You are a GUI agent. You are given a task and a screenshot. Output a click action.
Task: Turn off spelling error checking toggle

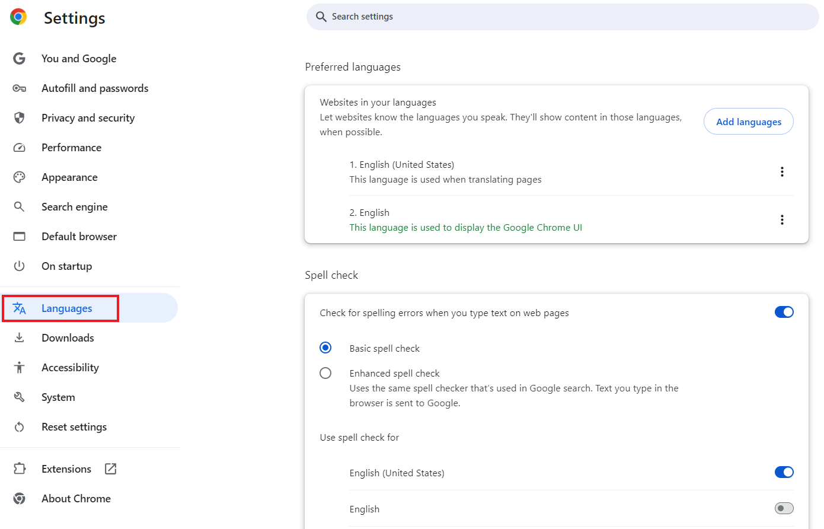[784, 313]
